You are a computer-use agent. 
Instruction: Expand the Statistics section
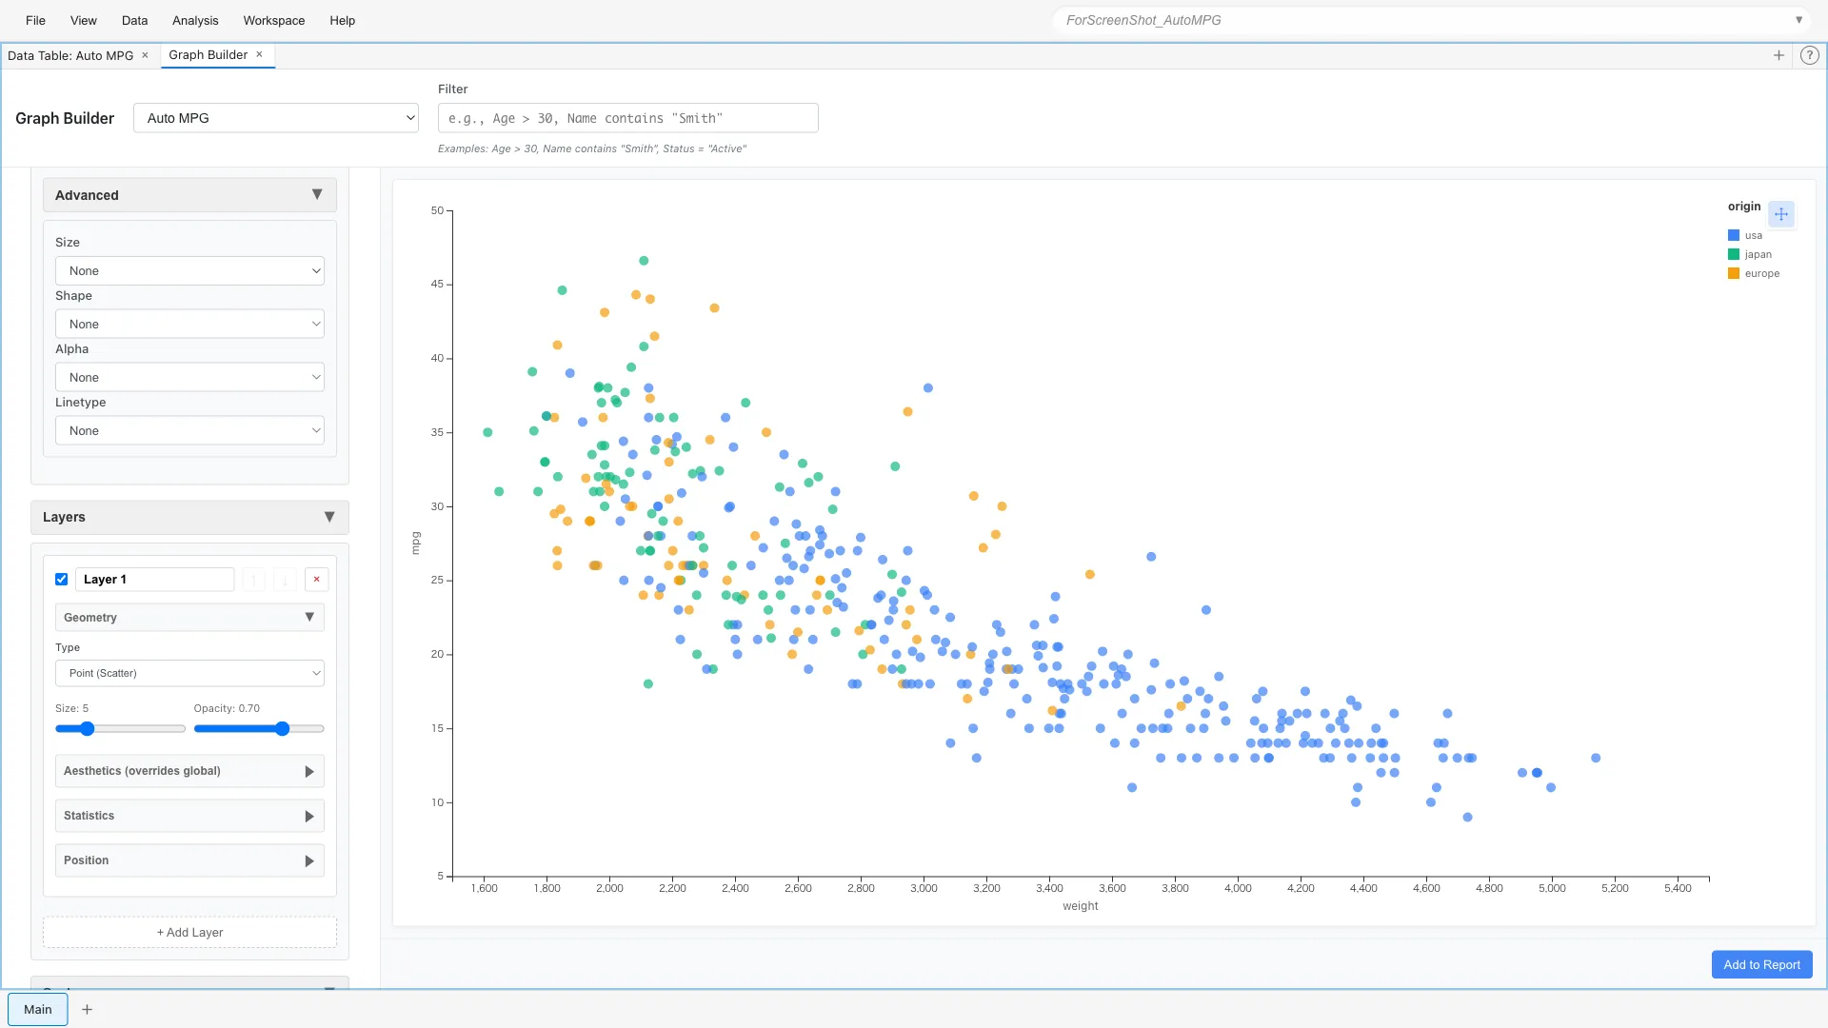click(x=189, y=815)
